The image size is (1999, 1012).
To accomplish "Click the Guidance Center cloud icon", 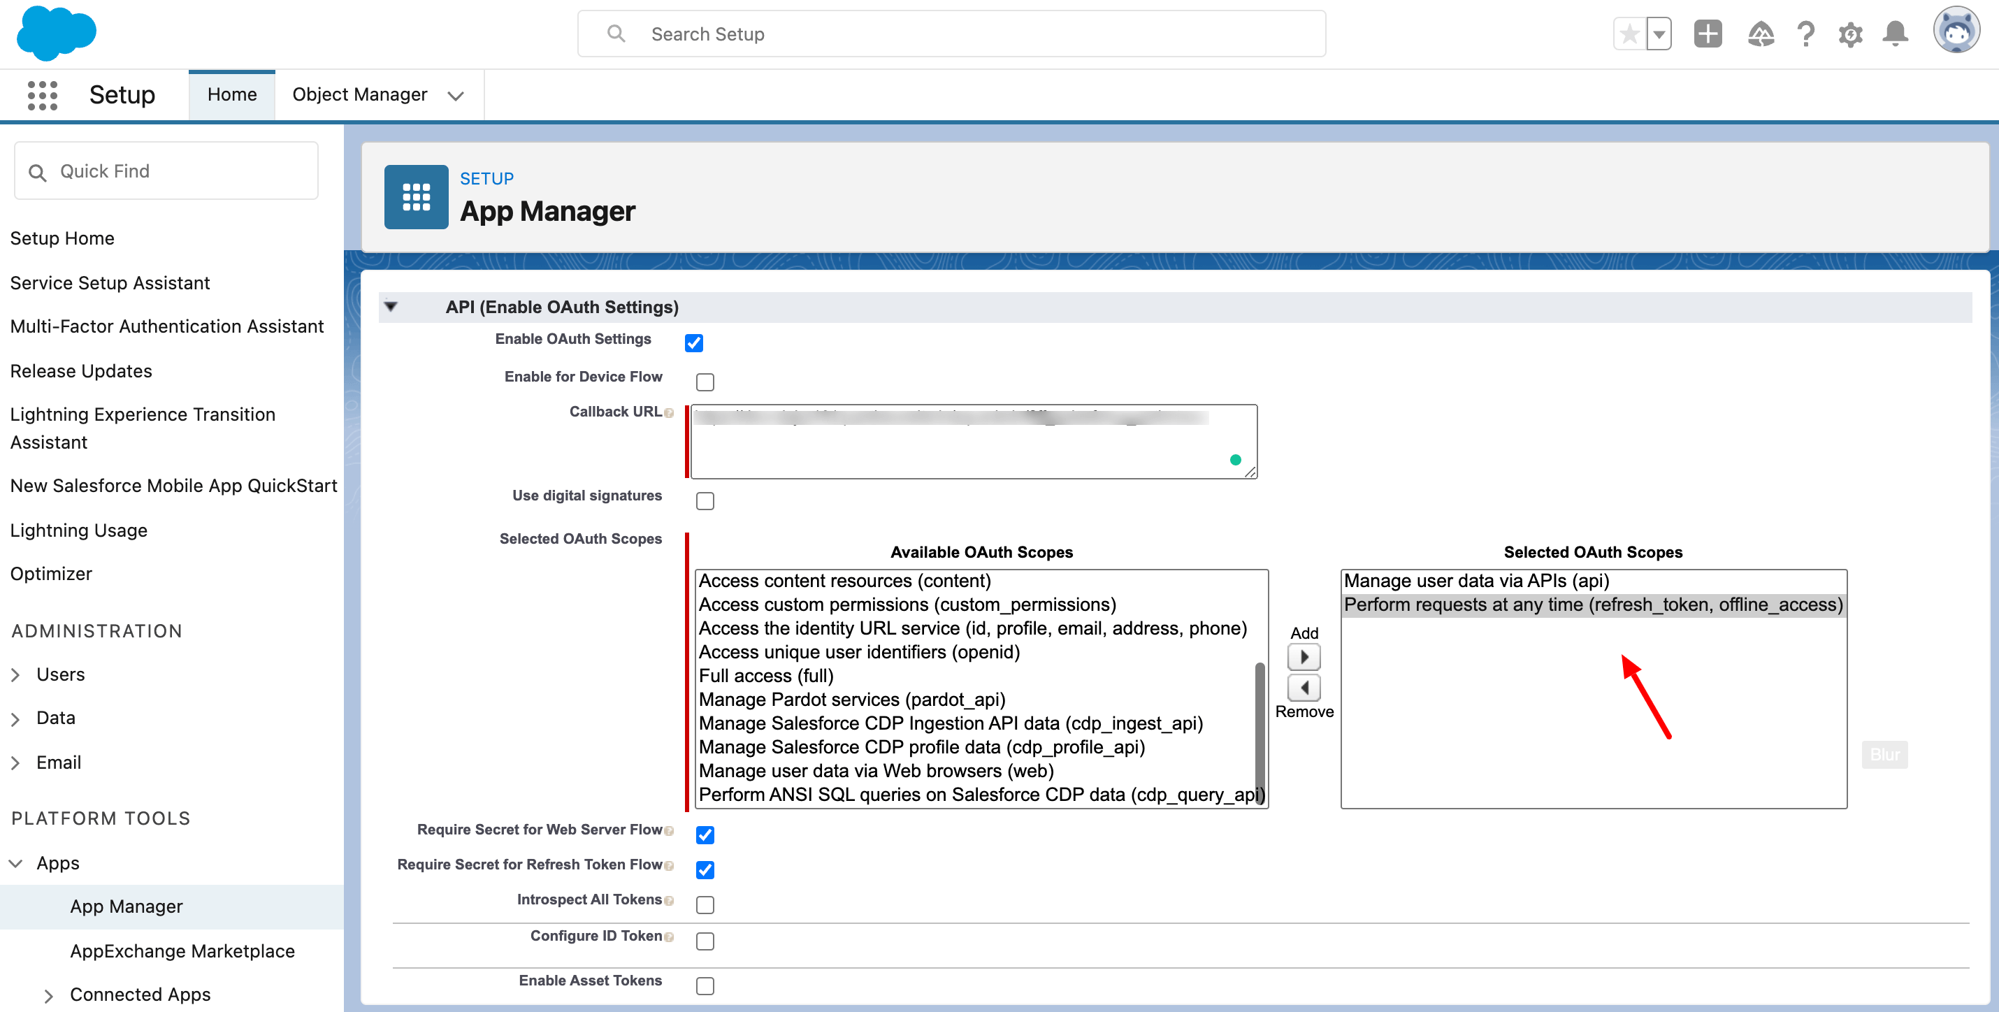I will coord(1761,34).
